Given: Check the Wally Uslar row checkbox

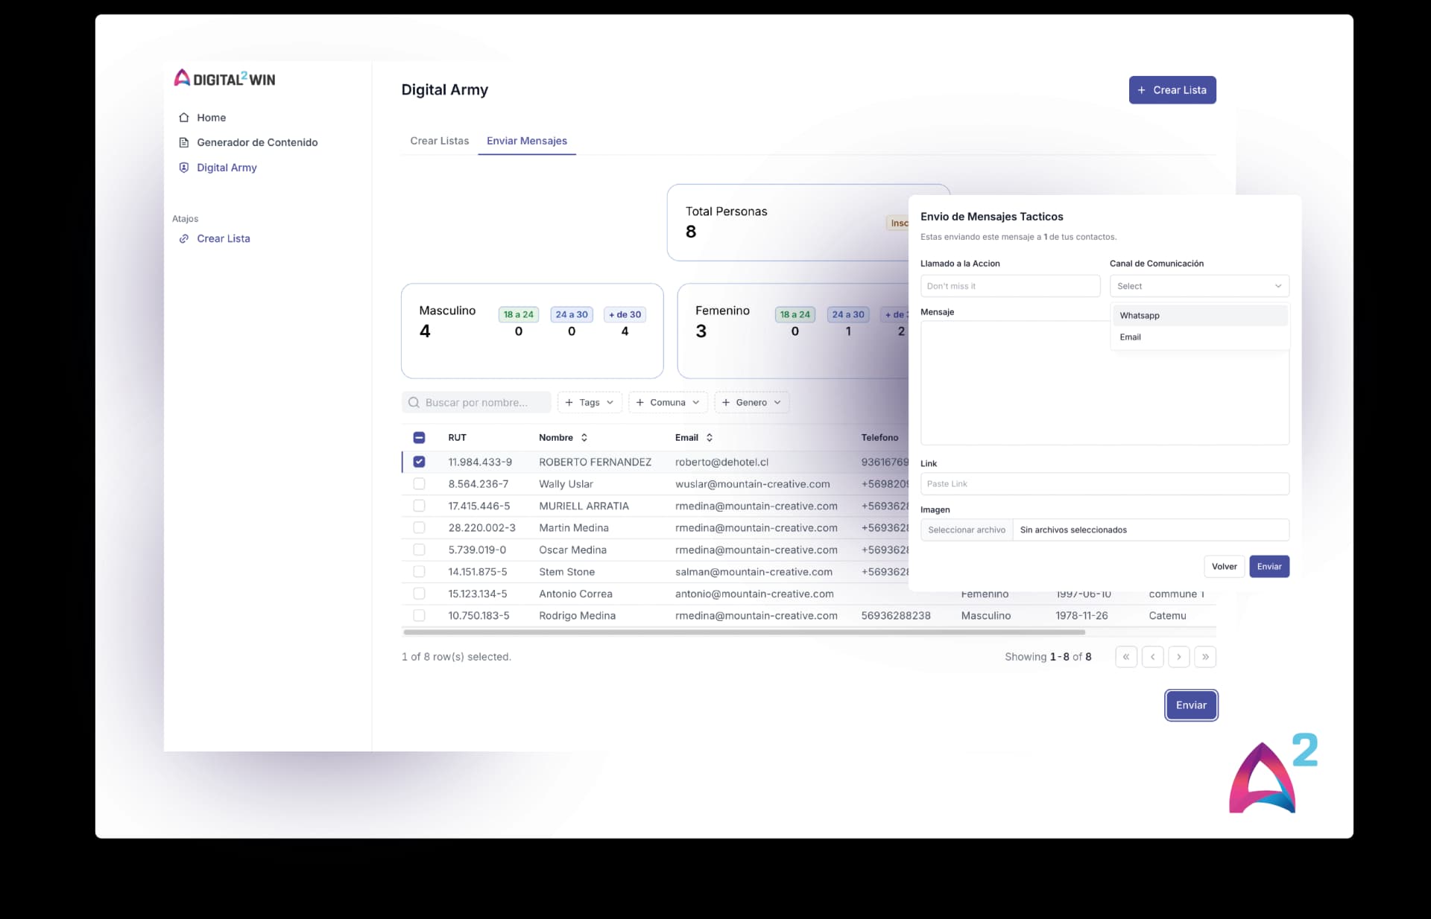Looking at the screenshot, I should 419,484.
